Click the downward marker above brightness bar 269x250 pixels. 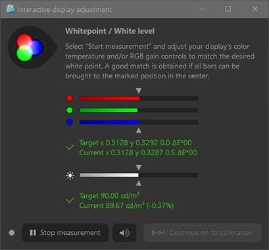coord(139,168)
